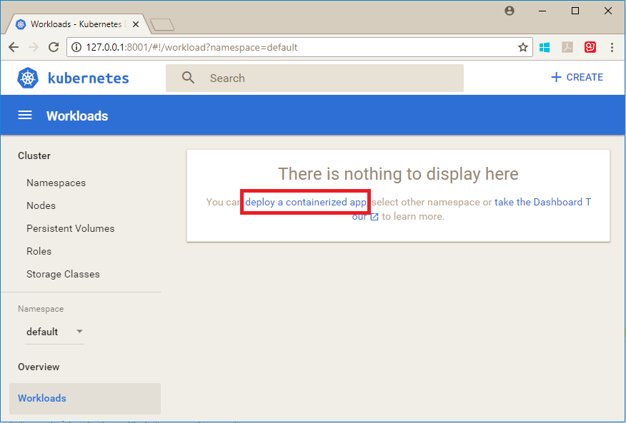This screenshot has width=626, height=423.
Task: Reload the Kubernetes dashboard page
Action: tap(54, 48)
